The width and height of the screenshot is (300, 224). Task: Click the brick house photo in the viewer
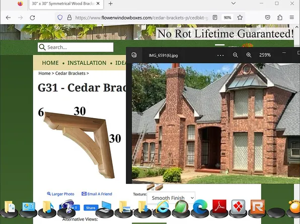tap(216, 124)
